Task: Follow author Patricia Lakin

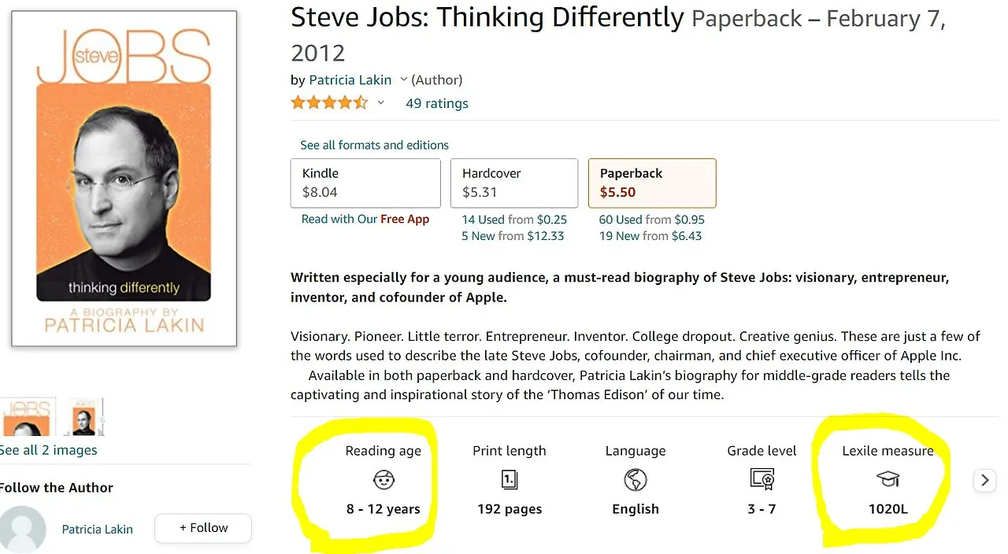Action: 203,528
